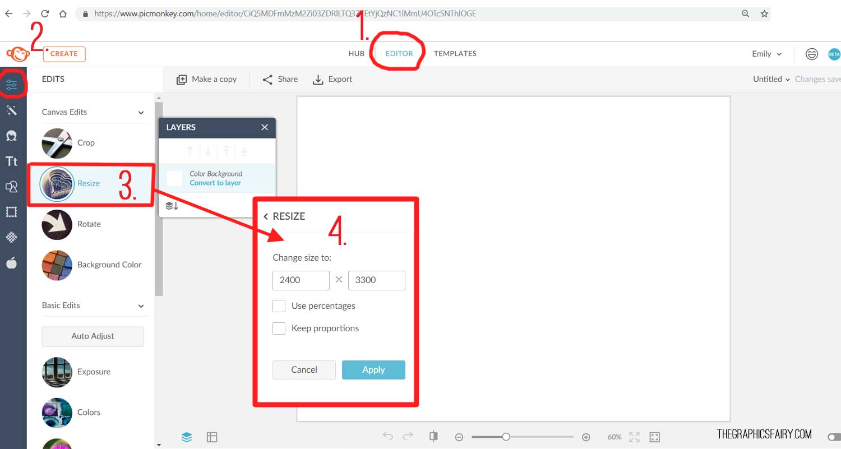This screenshot has width=841, height=449.
Task: Move layer down one level arrow
Action: coord(208,151)
